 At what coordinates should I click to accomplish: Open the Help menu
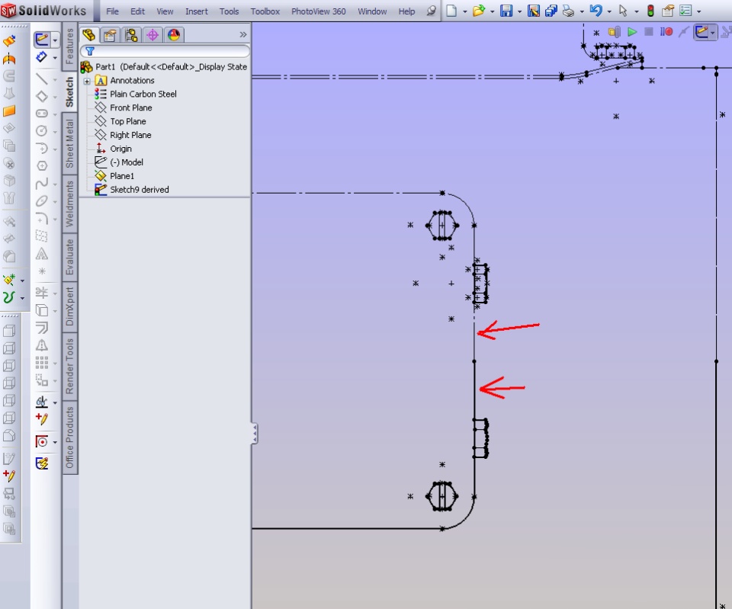pos(406,11)
